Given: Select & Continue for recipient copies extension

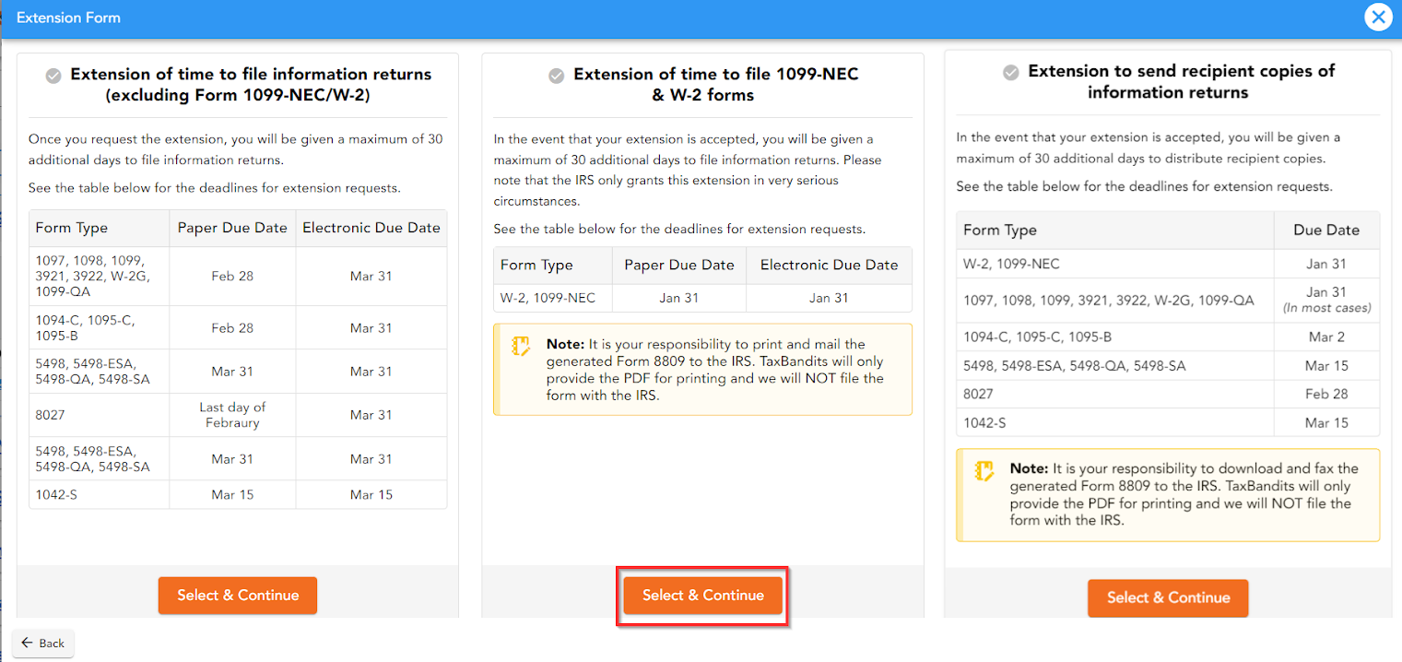Looking at the screenshot, I should tap(1167, 597).
